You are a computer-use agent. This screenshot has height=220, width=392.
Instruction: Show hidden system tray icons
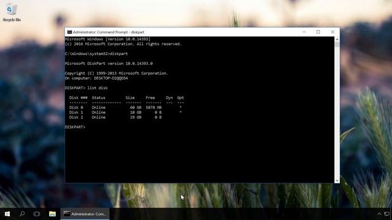click(379, 214)
